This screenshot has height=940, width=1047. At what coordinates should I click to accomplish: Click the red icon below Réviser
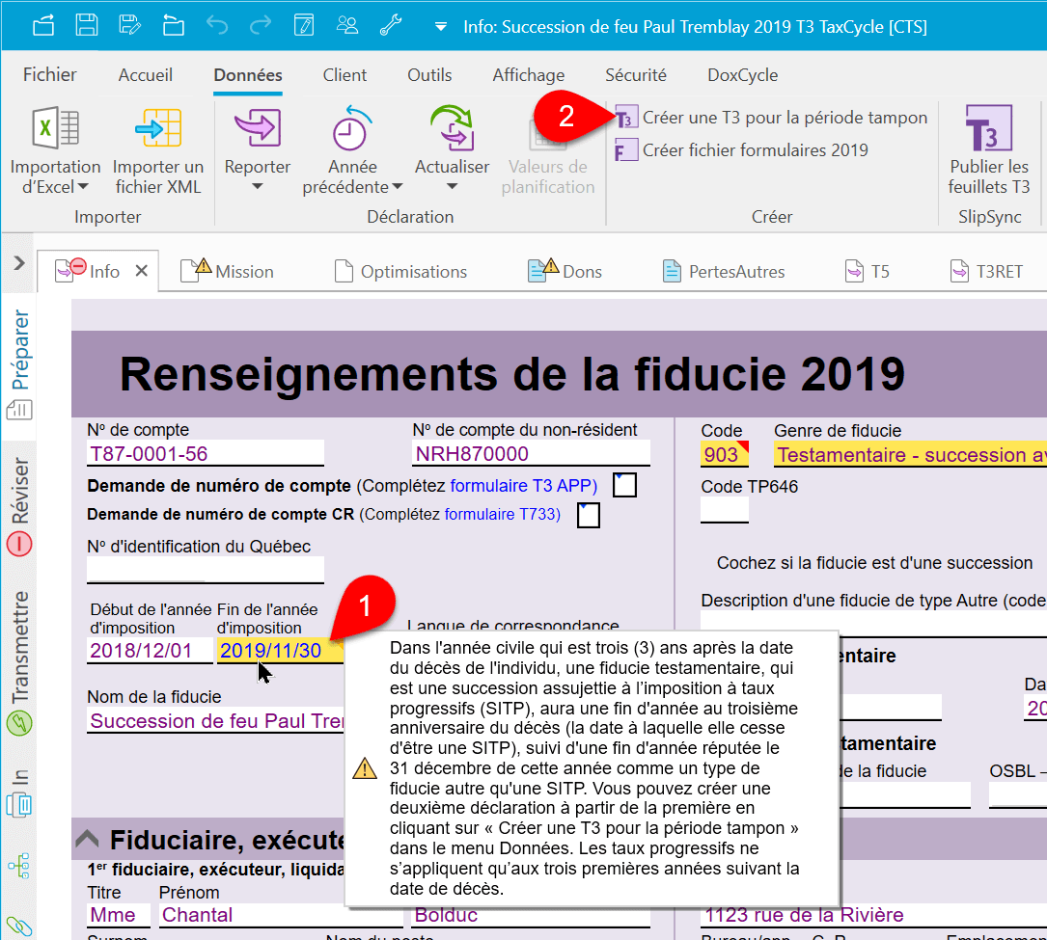19,545
